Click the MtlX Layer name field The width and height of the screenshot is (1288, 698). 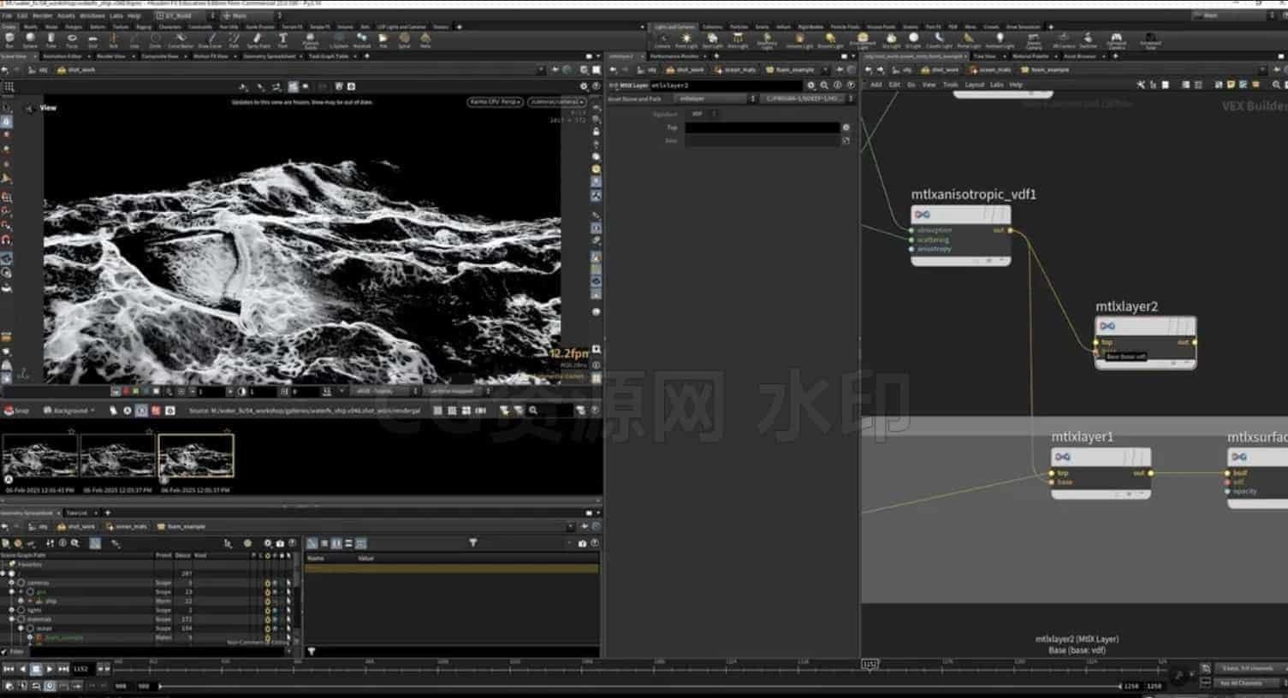(726, 86)
